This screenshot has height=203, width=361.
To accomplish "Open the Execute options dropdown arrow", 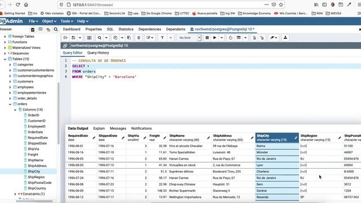I will tap(222, 38).
